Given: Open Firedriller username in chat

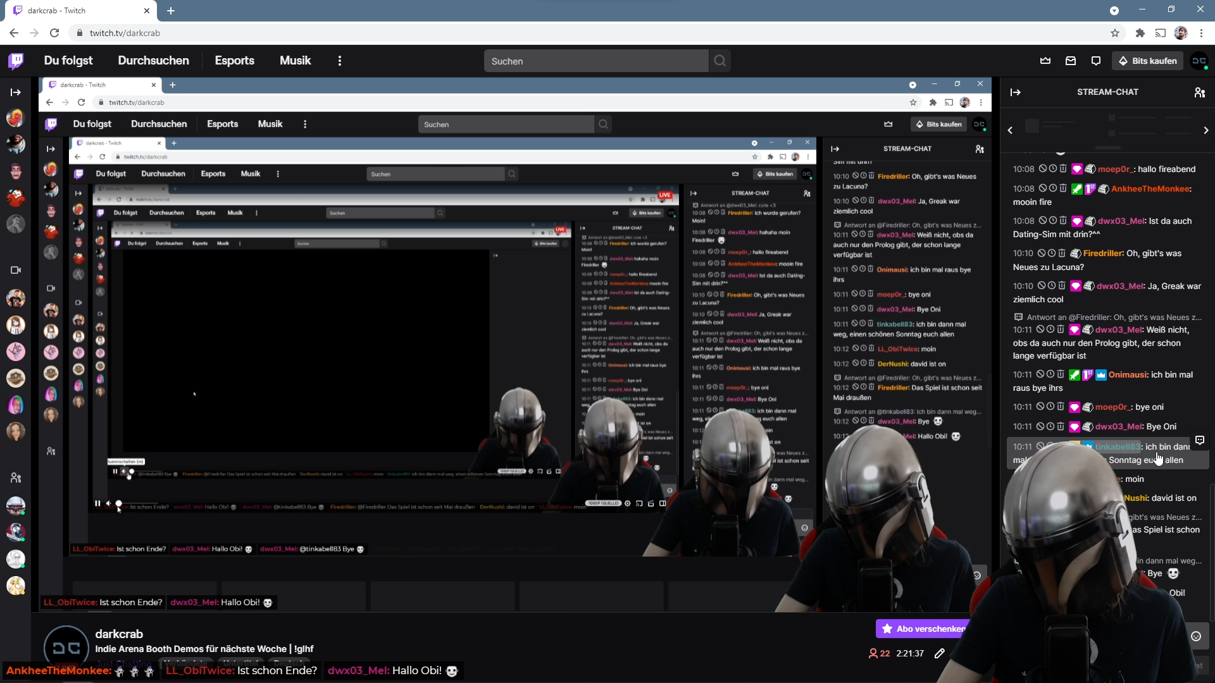Looking at the screenshot, I should click(x=1102, y=253).
